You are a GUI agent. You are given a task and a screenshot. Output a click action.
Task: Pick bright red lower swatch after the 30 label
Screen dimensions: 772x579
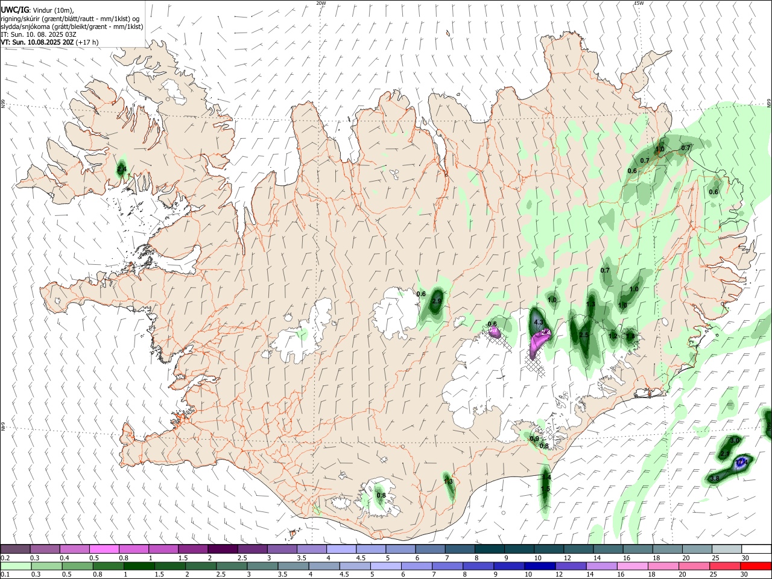pyautogui.click(x=756, y=566)
